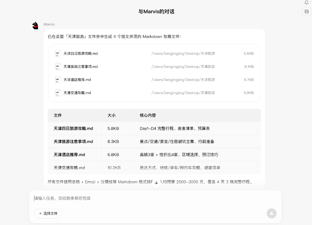
Task: Click the Marvis sender name
Action: pyautogui.click(x=49, y=24)
